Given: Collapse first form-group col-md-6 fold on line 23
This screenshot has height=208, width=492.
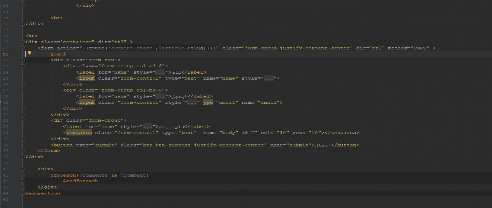Looking at the screenshot, I should 22,66.
